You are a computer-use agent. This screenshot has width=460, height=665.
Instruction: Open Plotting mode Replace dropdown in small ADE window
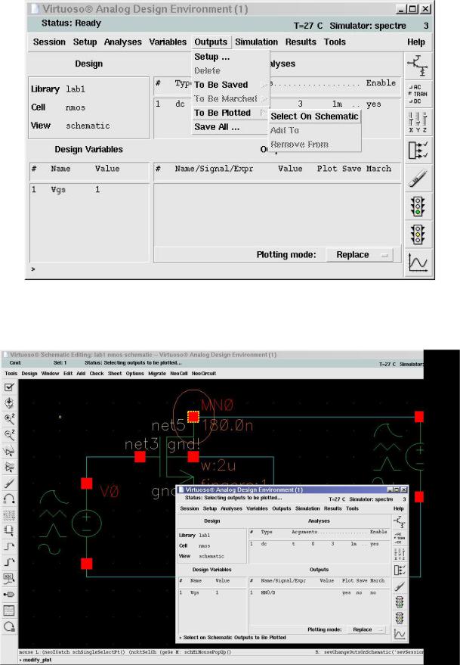point(367,629)
